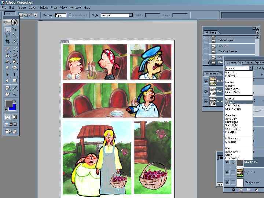Select the Blur tool

(7, 67)
